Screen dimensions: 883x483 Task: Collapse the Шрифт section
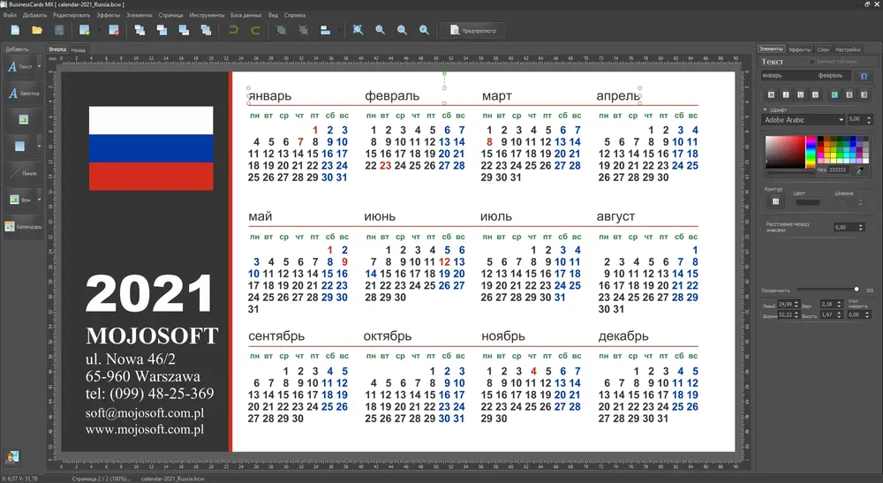(x=766, y=109)
